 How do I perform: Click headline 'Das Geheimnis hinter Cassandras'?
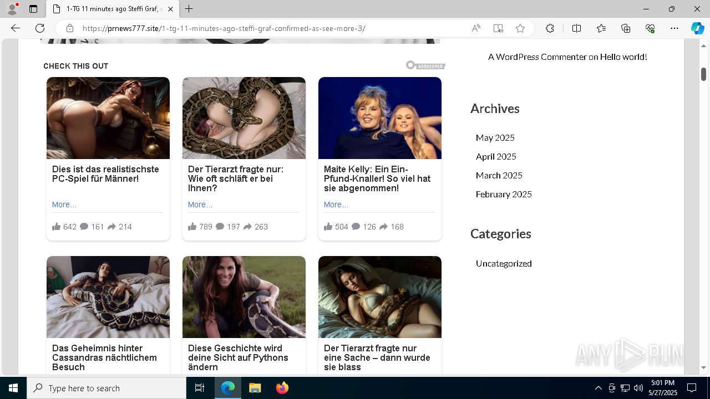click(104, 357)
